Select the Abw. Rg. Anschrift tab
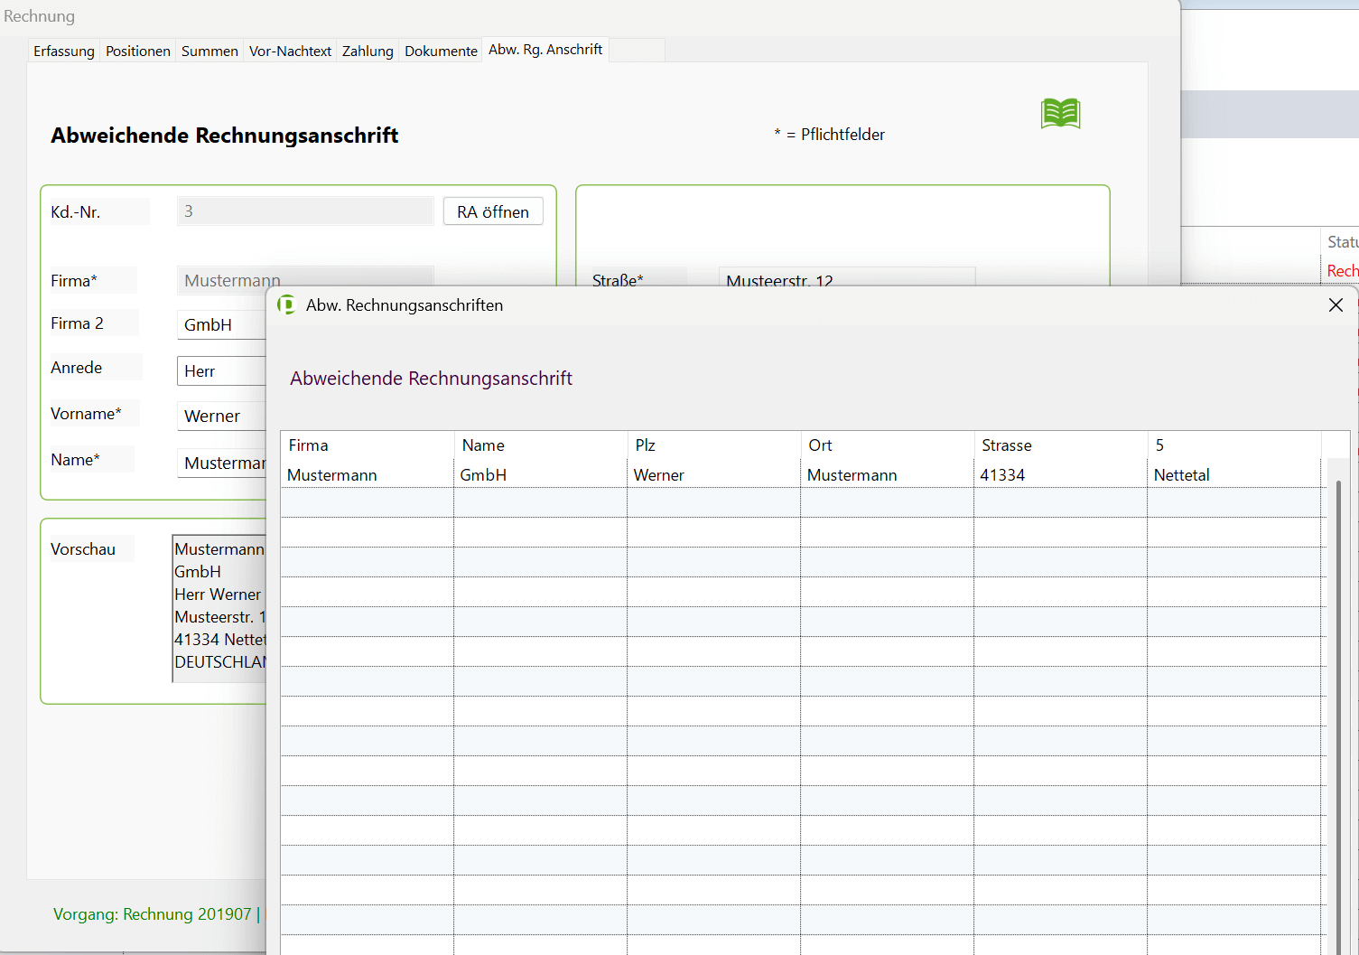1359x955 pixels. click(x=545, y=50)
